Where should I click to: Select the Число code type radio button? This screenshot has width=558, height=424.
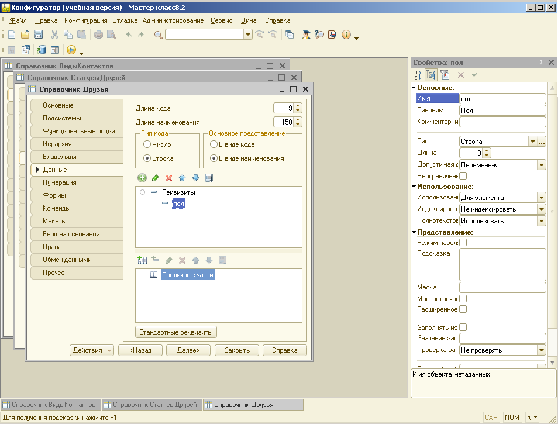147,144
